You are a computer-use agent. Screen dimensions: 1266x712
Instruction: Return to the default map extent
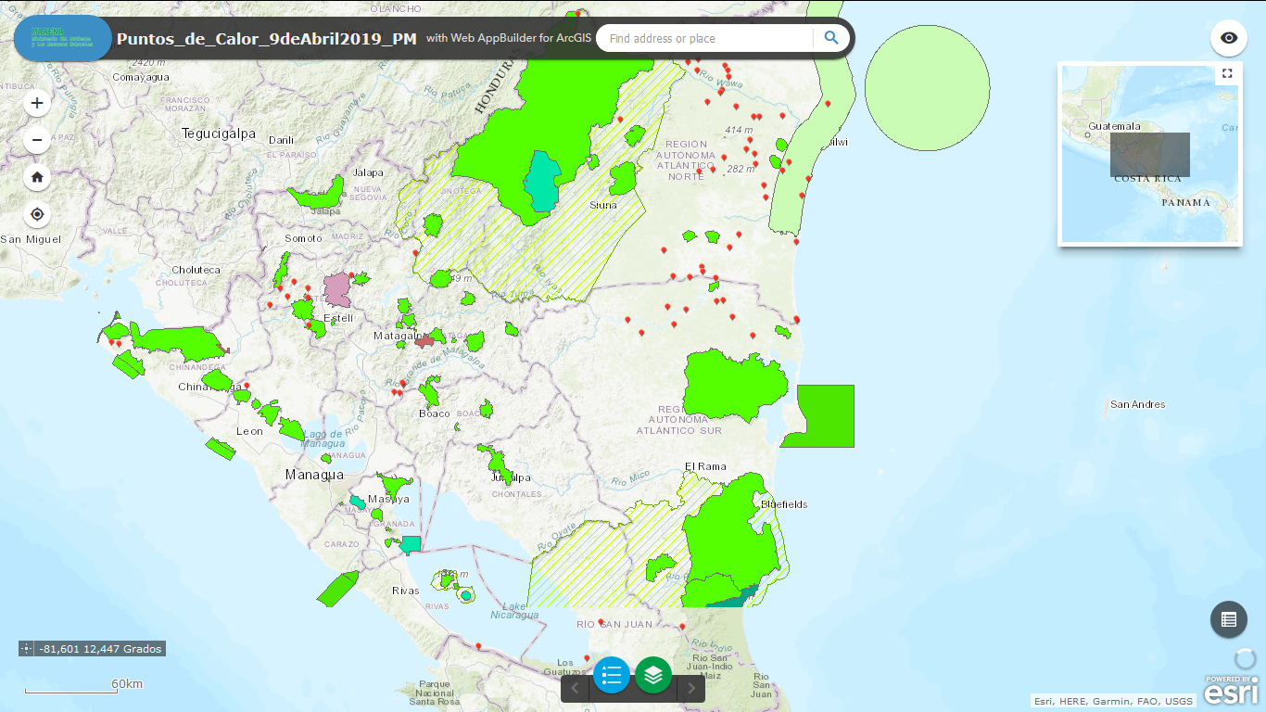click(x=37, y=177)
